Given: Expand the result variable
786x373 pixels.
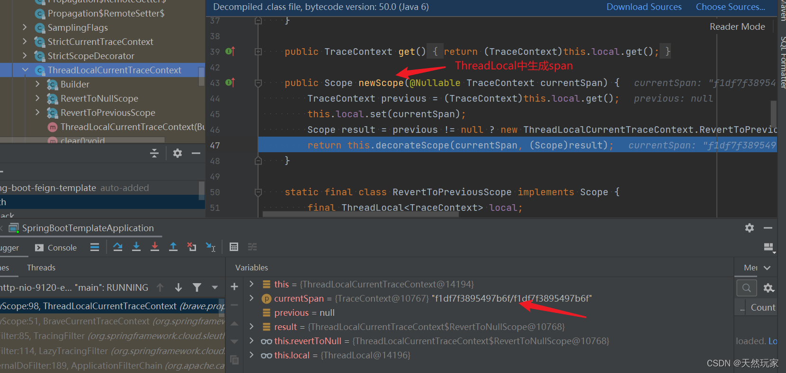Looking at the screenshot, I should [251, 326].
